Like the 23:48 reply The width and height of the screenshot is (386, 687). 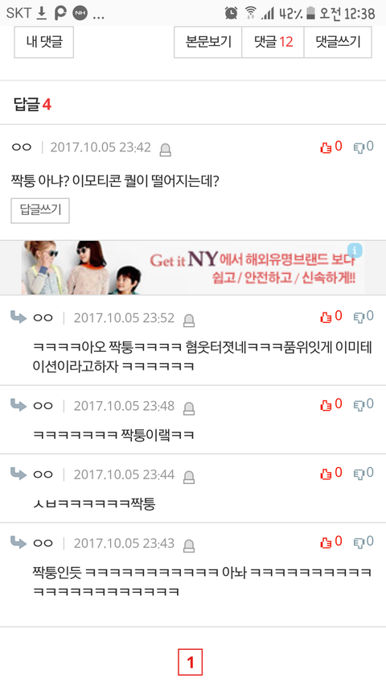pos(331,404)
